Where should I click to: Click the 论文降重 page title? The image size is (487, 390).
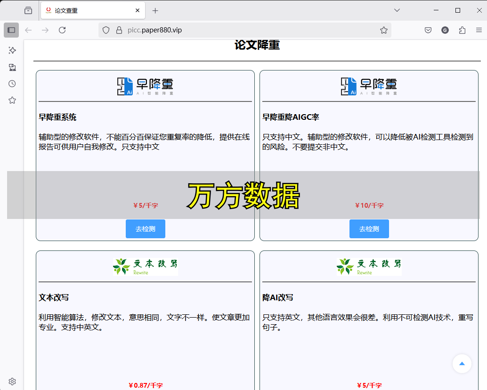(257, 45)
